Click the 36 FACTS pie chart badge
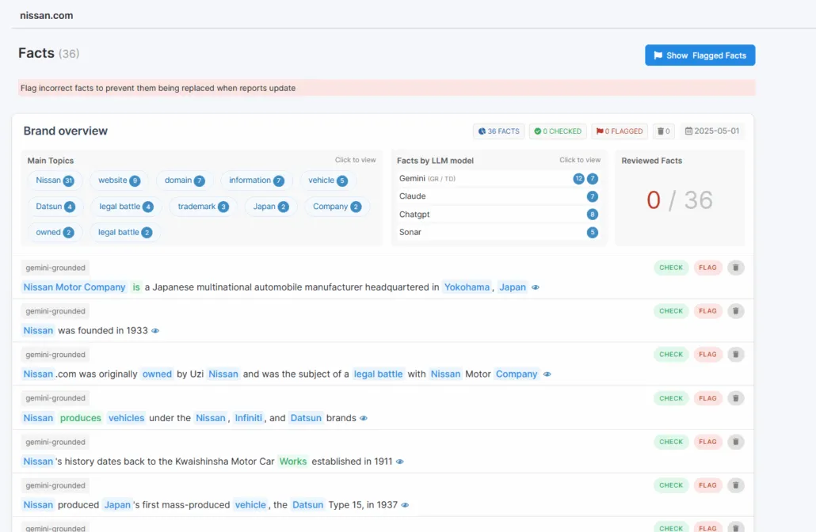This screenshot has width=816, height=532. [498, 131]
